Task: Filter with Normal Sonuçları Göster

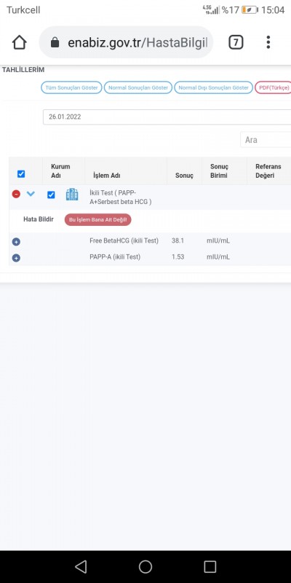Action: click(138, 87)
